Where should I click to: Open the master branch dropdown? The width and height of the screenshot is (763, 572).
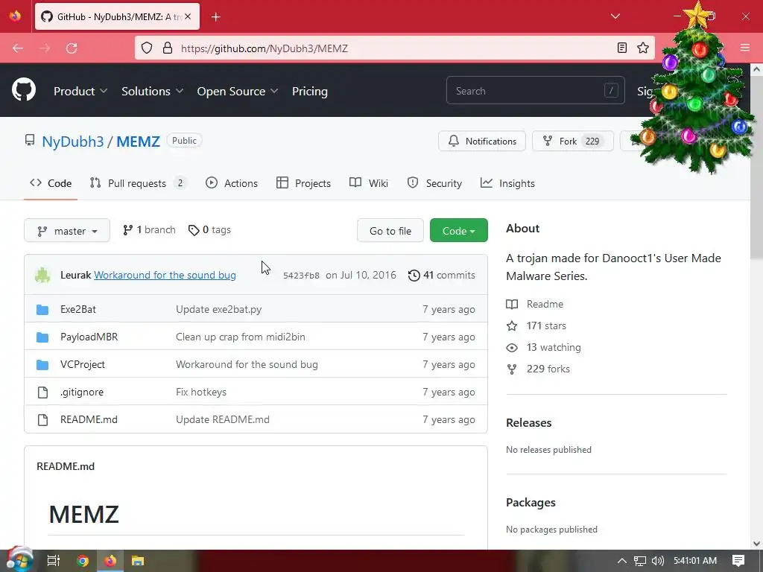pyautogui.click(x=67, y=231)
